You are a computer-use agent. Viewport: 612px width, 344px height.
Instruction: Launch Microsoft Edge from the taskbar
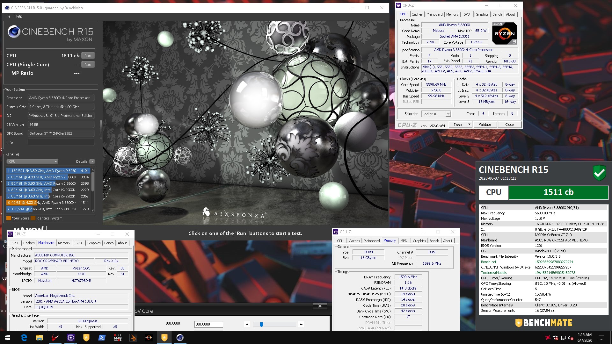pos(24,338)
